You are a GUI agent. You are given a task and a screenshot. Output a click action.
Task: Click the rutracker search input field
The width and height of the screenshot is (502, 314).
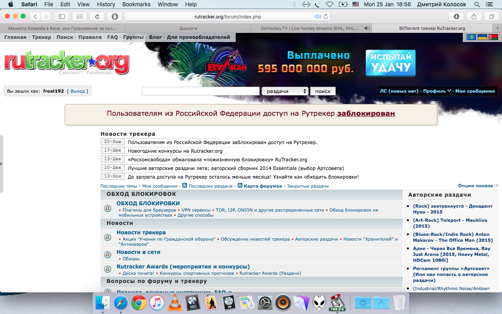click(x=200, y=91)
